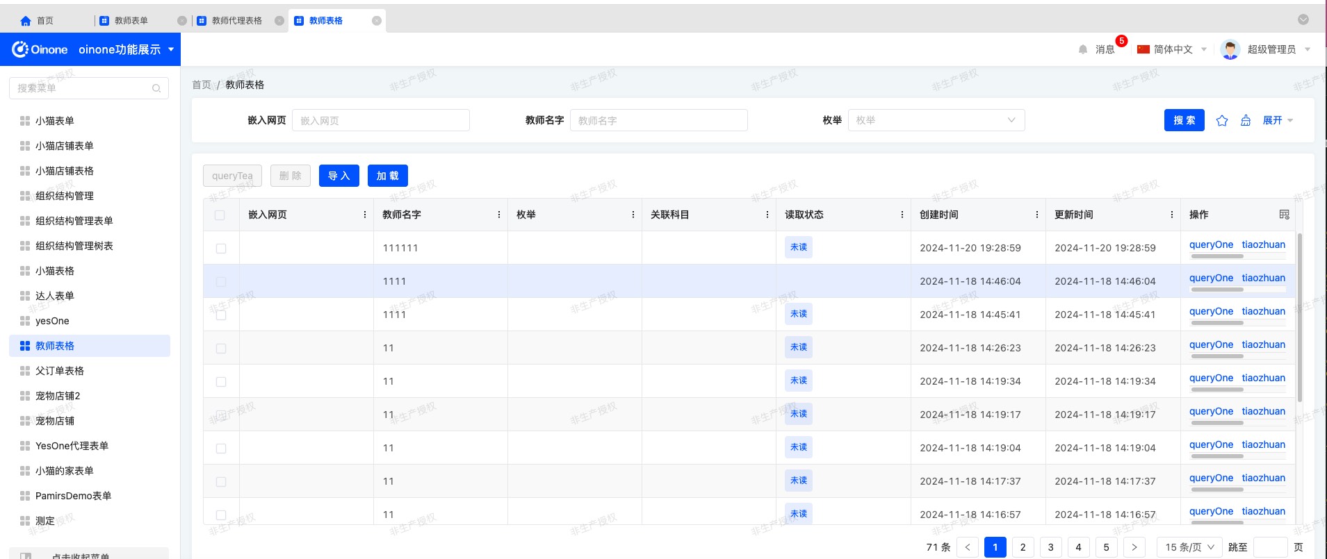
Task: Check the row created at 14:19:34
Action: coord(221,382)
